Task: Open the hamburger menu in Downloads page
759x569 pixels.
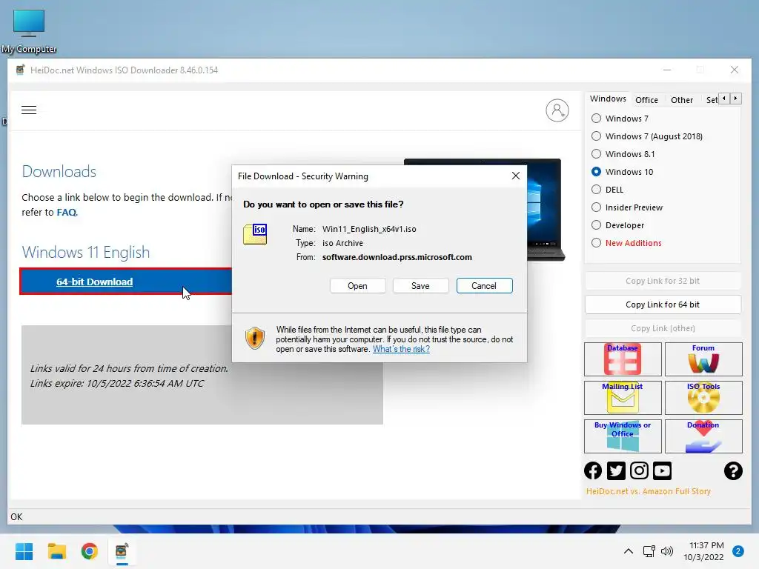Action: (29, 110)
